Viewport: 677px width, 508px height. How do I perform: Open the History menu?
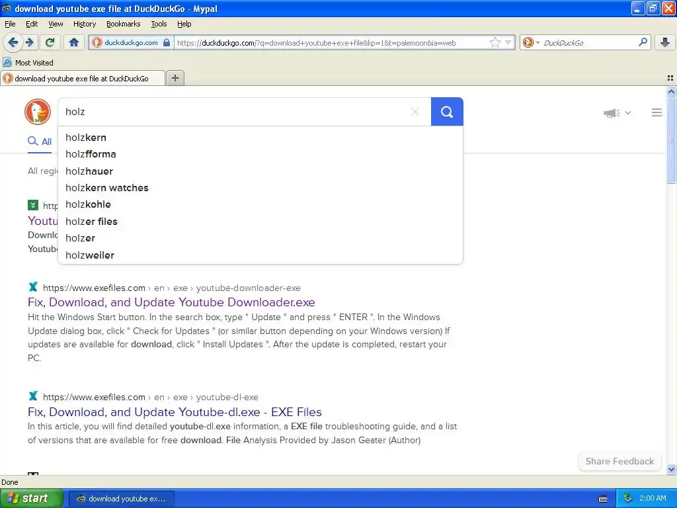point(84,24)
